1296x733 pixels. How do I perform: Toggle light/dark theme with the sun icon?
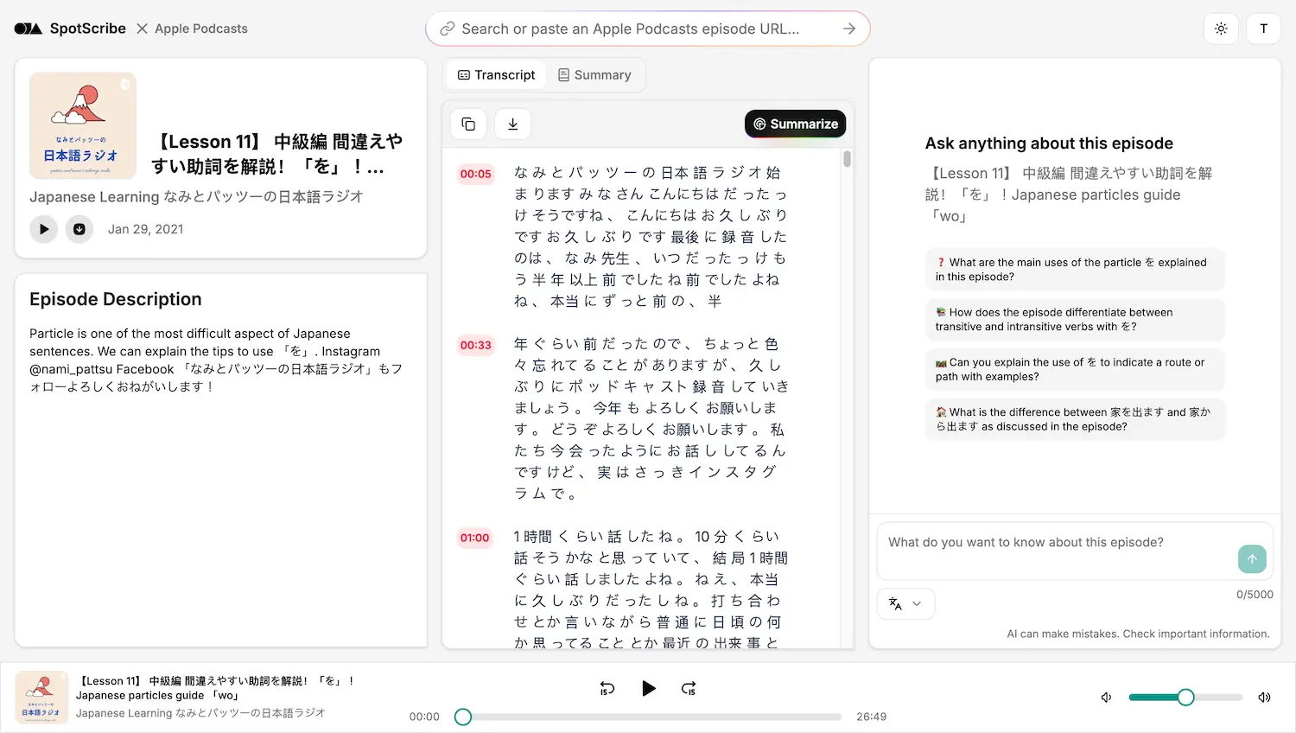pyautogui.click(x=1221, y=29)
